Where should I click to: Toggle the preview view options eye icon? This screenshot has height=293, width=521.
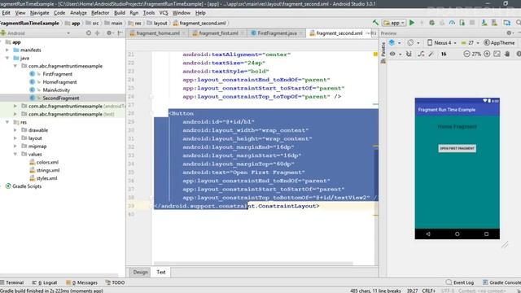[x=392, y=54]
